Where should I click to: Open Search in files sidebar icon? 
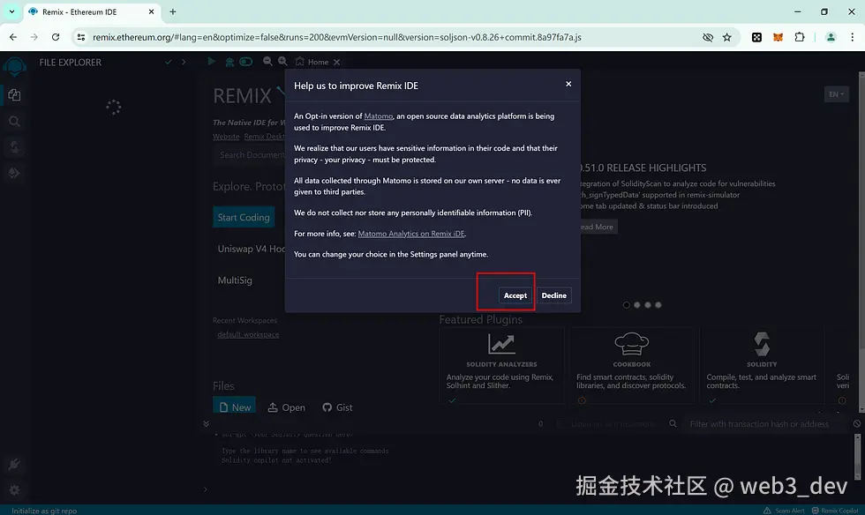click(x=14, y=122)
